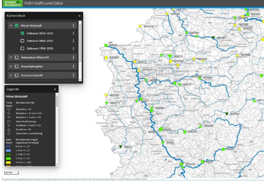The image size is (264, 181).
Task: Click the Legende scrollbar thumb
Action: [x=57, y=101]
